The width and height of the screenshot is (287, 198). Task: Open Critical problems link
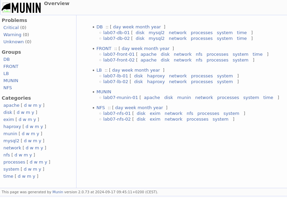pos(11,28)
